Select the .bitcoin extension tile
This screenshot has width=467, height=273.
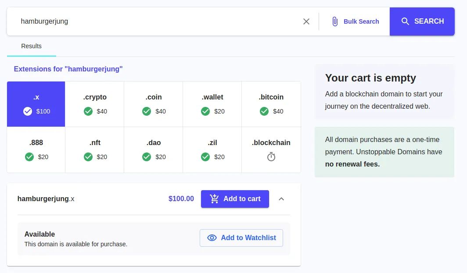coord(271,104)
